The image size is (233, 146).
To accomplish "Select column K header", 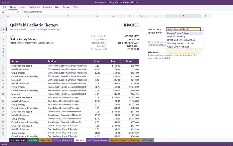I will coord(206,16).
